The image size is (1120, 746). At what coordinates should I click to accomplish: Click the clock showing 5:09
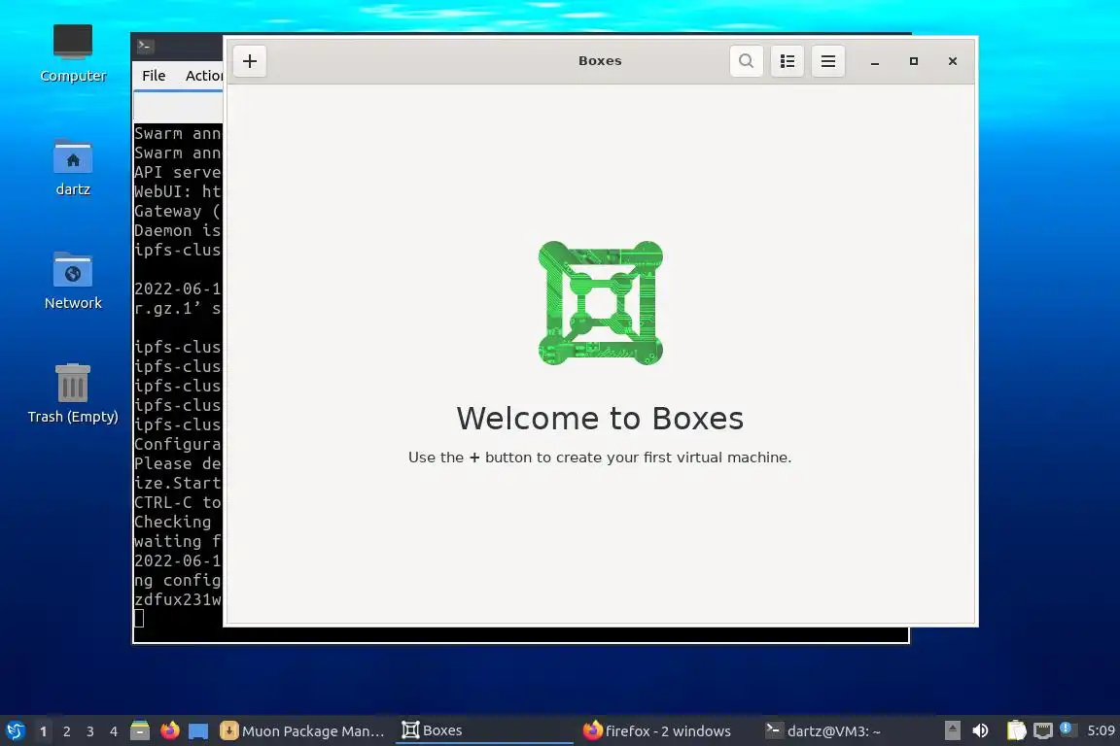pyautogui.click(x=1101, y=731)
